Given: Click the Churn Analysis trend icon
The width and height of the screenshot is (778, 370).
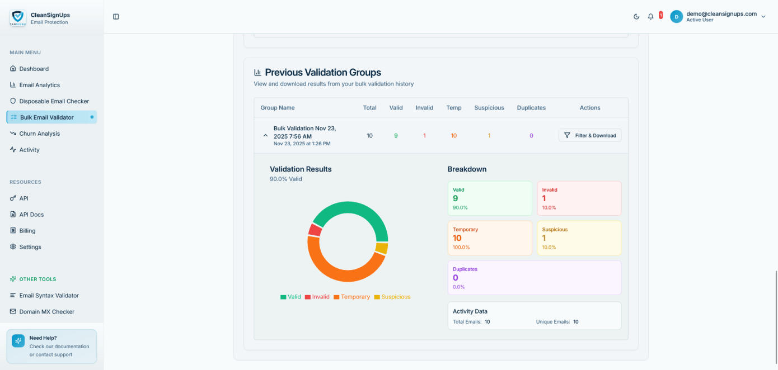Looking at the screenshot, I should pyautogui.click(x=13, y=134).
